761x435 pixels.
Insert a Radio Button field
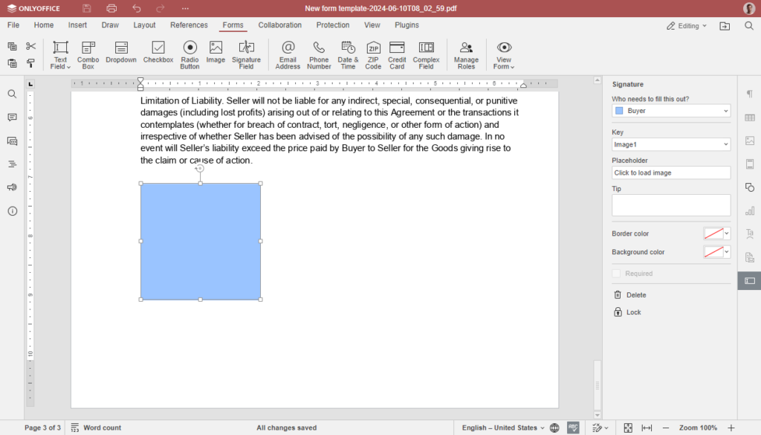(x=190, y=54)
